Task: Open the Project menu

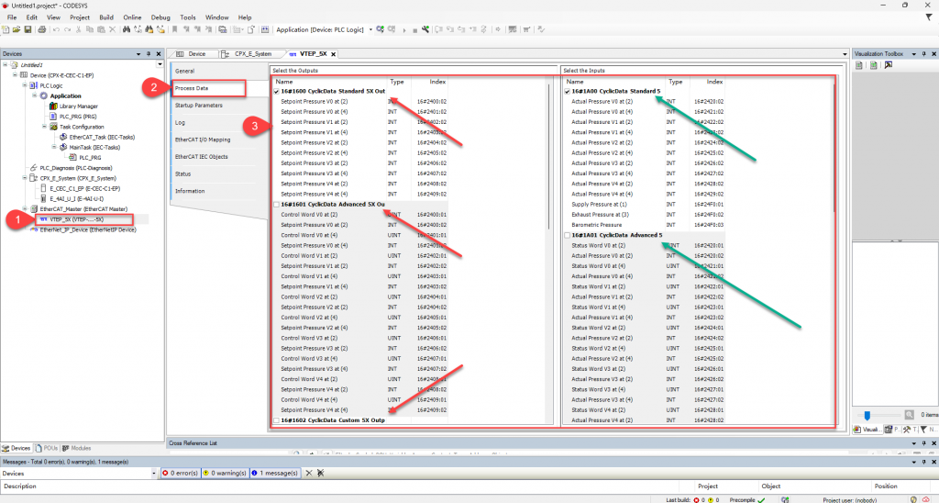Action: tap(80, 17)
